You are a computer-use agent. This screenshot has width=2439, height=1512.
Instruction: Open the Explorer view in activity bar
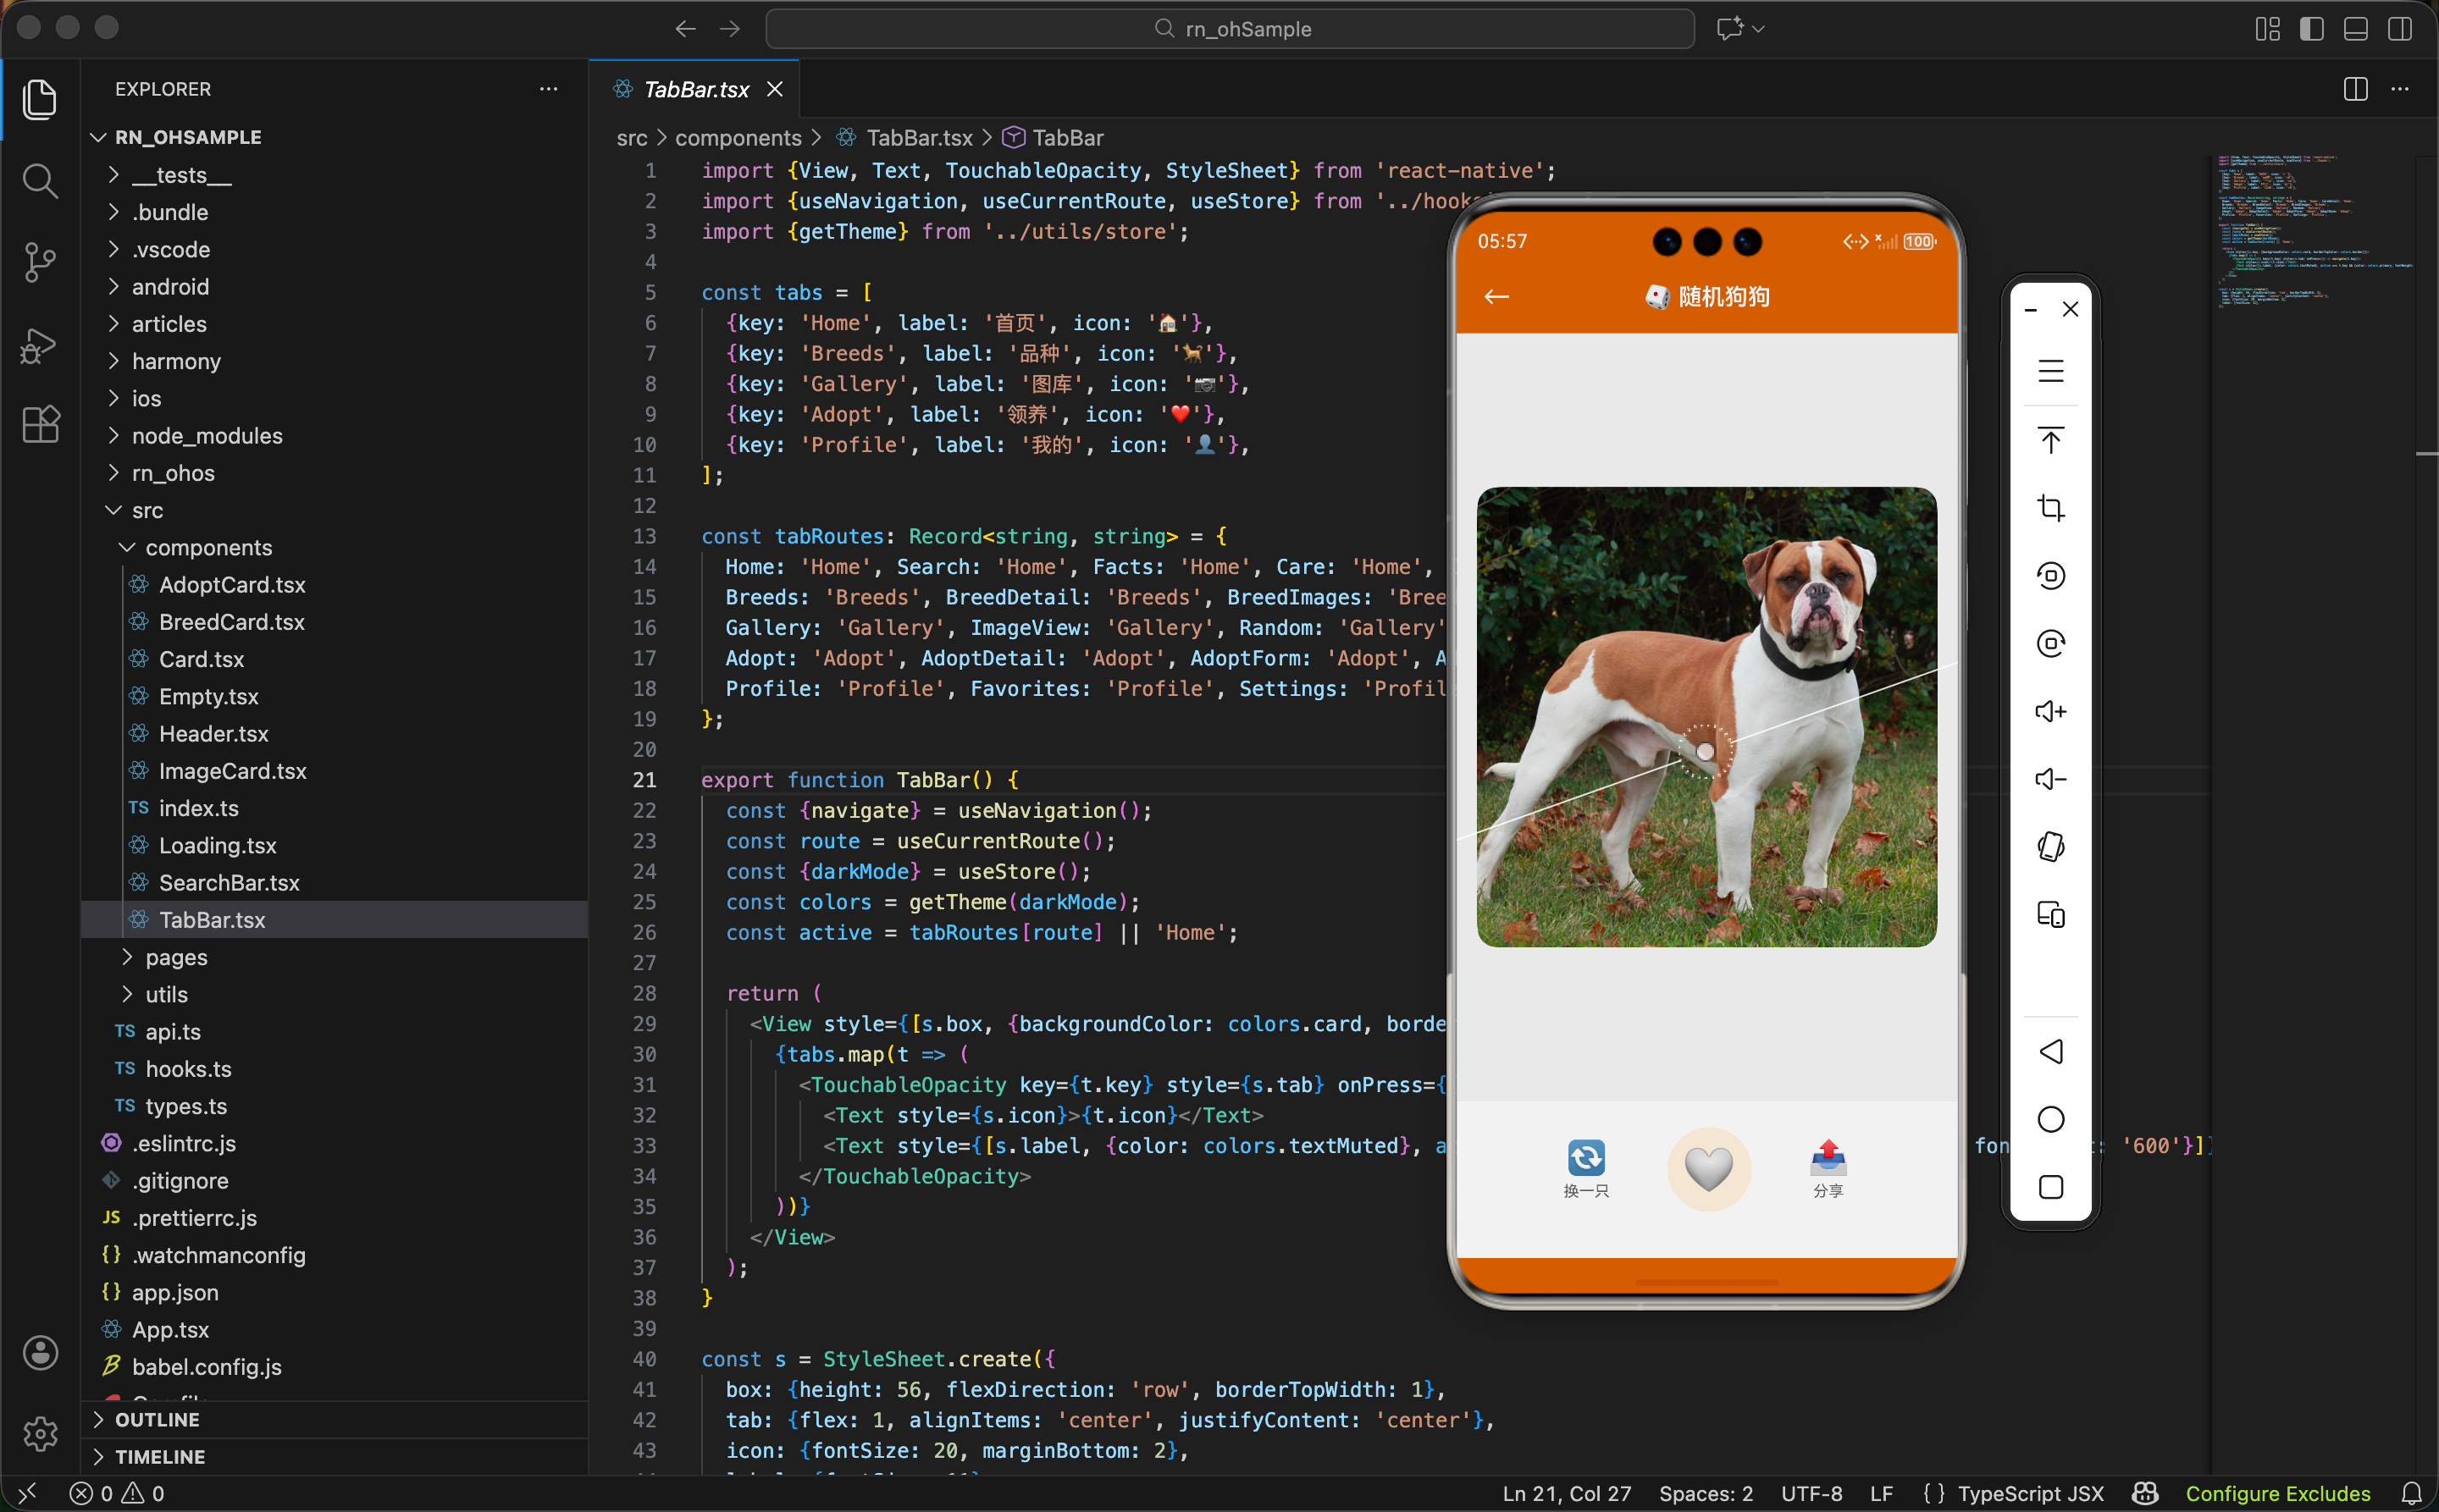pyautogui.click(x=39, y=99)
